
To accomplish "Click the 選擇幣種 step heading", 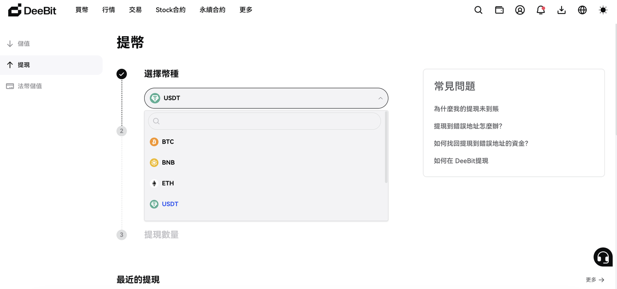I will (x=161, y=74).
